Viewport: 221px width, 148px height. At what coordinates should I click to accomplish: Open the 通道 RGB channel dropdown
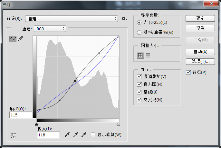50,29
